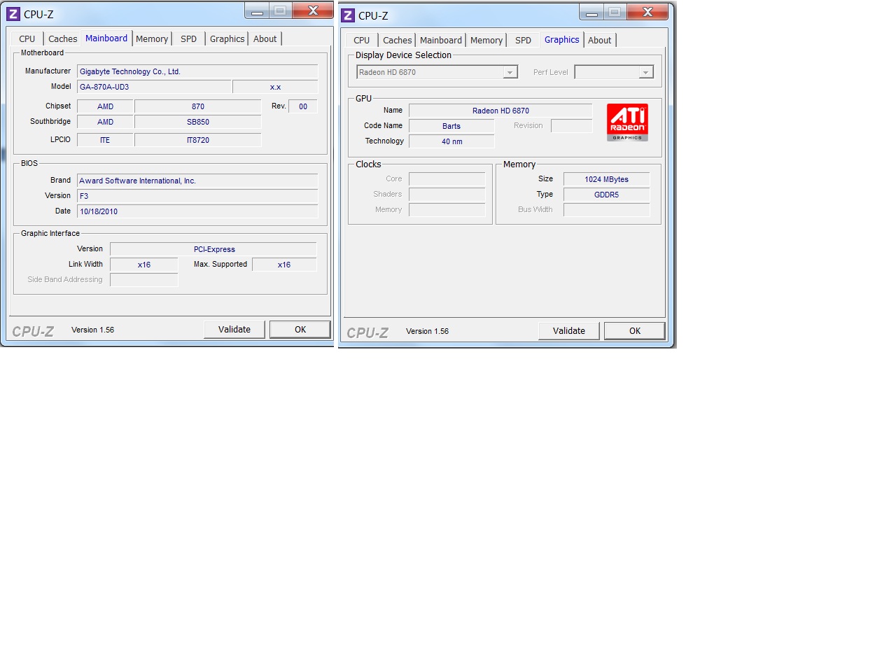Select Graphics tab in right window

(x=562, y=40)
